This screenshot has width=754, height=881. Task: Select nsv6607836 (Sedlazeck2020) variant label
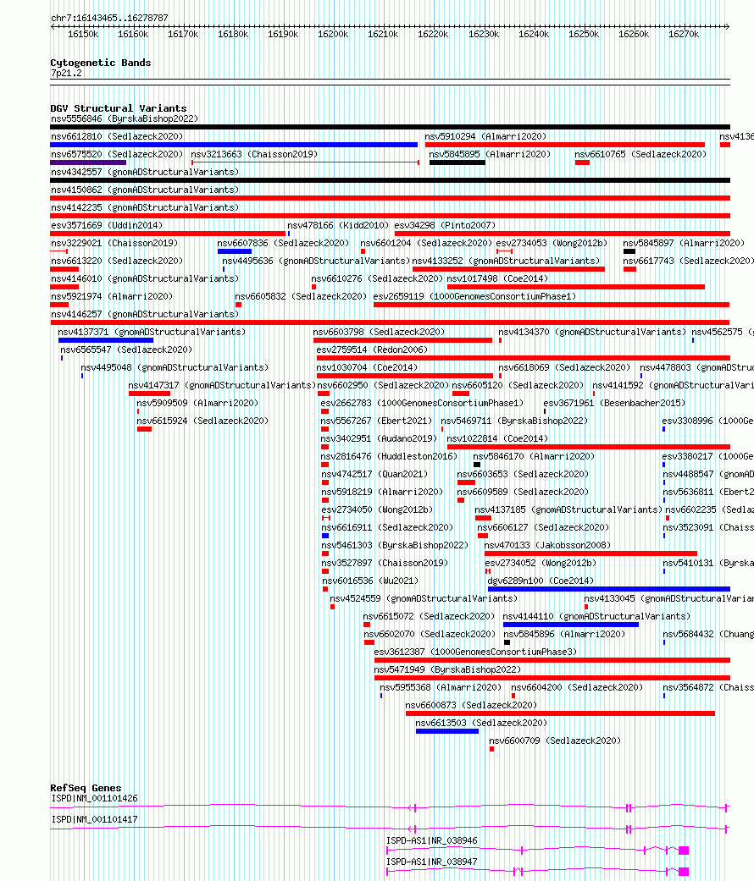pos(283,243)
